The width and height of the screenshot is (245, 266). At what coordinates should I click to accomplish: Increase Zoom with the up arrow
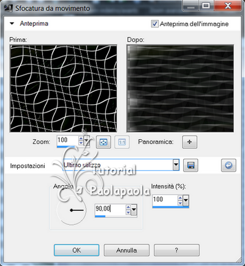click(81, 138)
